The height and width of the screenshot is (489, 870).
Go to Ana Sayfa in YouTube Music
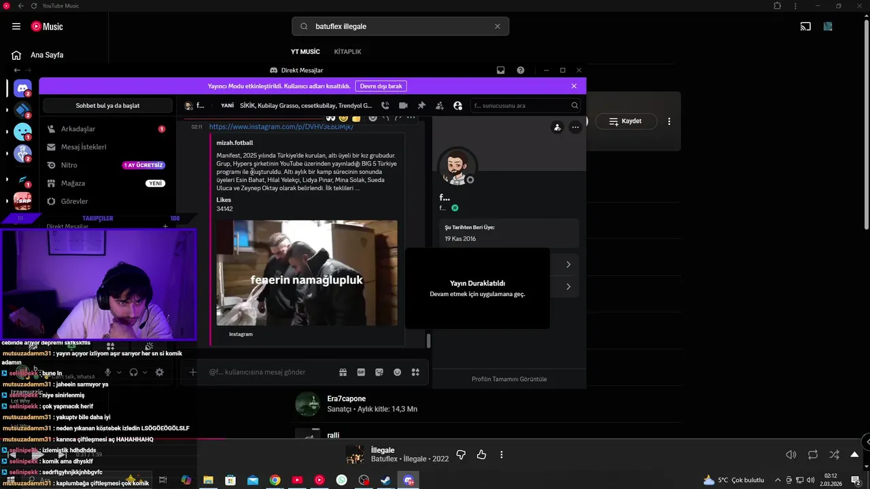(38, 55)
